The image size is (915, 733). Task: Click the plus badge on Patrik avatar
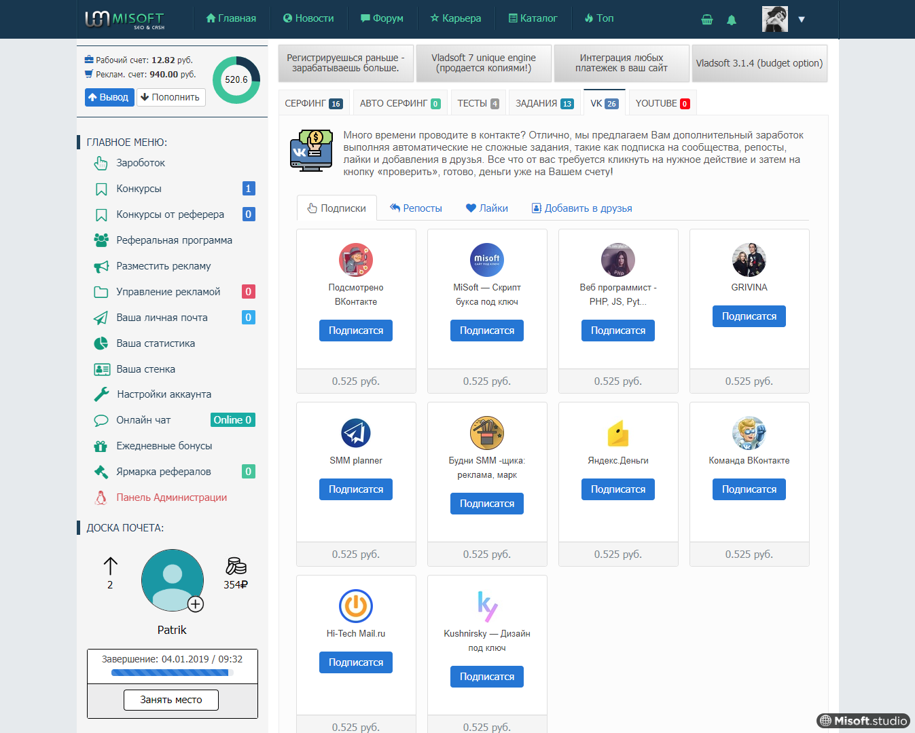(x=195, y=603)
